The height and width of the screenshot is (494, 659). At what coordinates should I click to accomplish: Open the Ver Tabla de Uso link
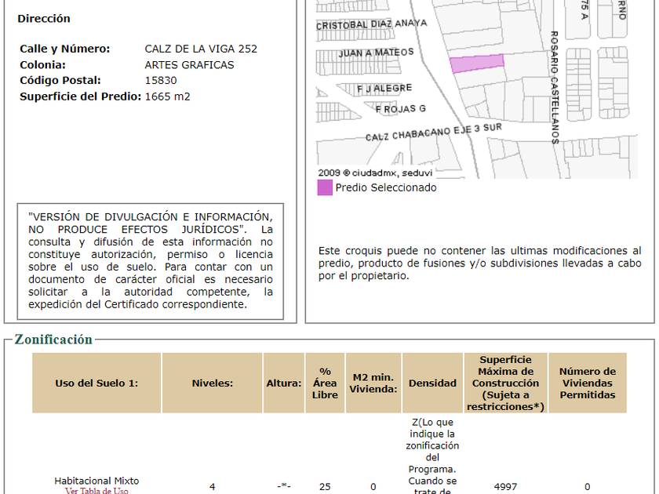[x=96, y=490]
